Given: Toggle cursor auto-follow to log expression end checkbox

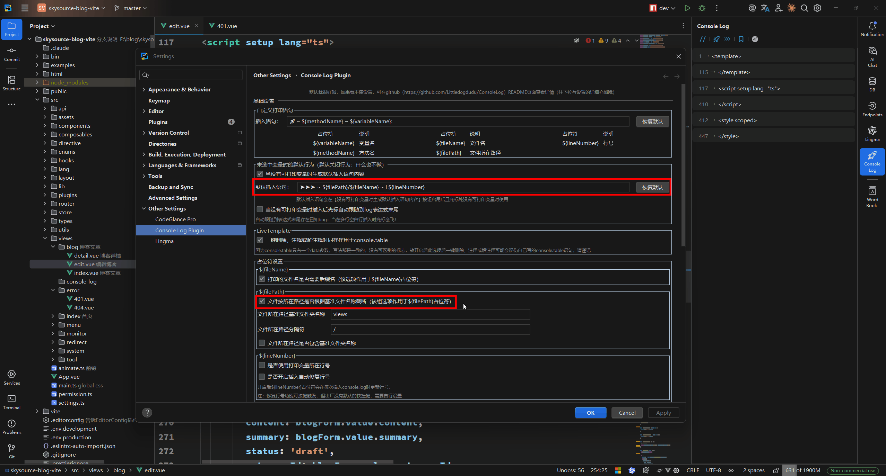Looking at the screenshot, I should point(260,209).
